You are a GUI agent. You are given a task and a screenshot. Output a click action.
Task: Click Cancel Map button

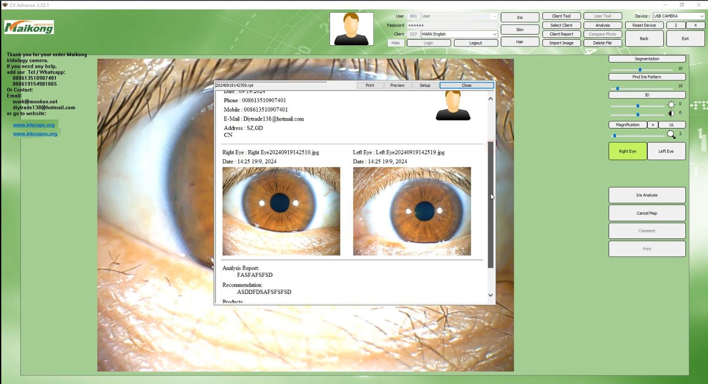pos(647,213)
